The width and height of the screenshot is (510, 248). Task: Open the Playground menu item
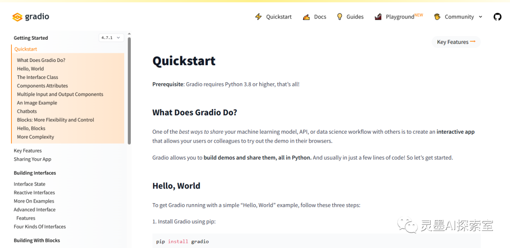[x=400, y=17]
